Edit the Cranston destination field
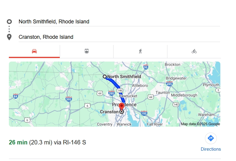Viewport: 236px width, 161px height. click(x=118, y=37)
